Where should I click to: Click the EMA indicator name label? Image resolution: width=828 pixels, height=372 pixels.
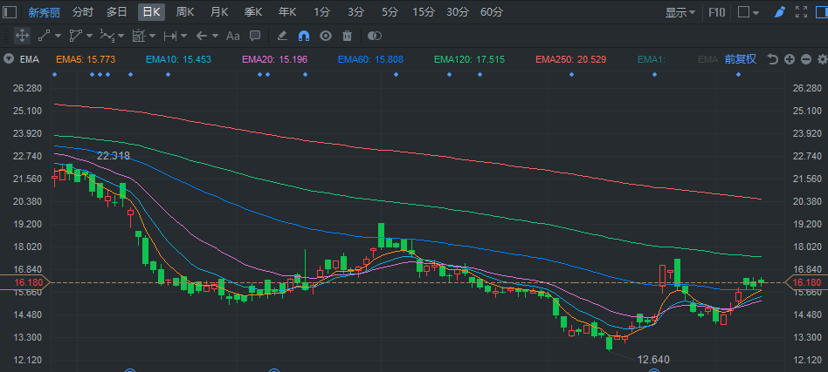[x=30, y=59]
